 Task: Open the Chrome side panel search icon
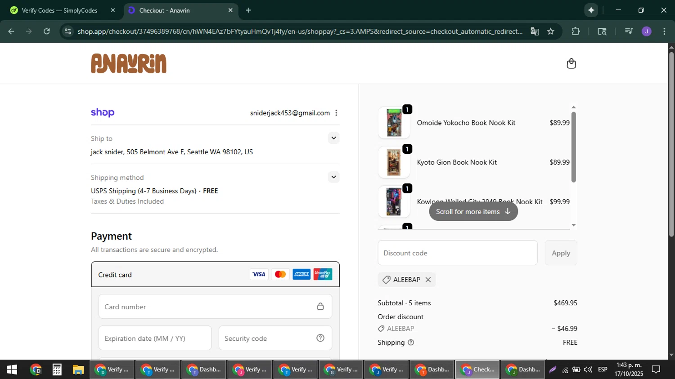coord(602,31)
